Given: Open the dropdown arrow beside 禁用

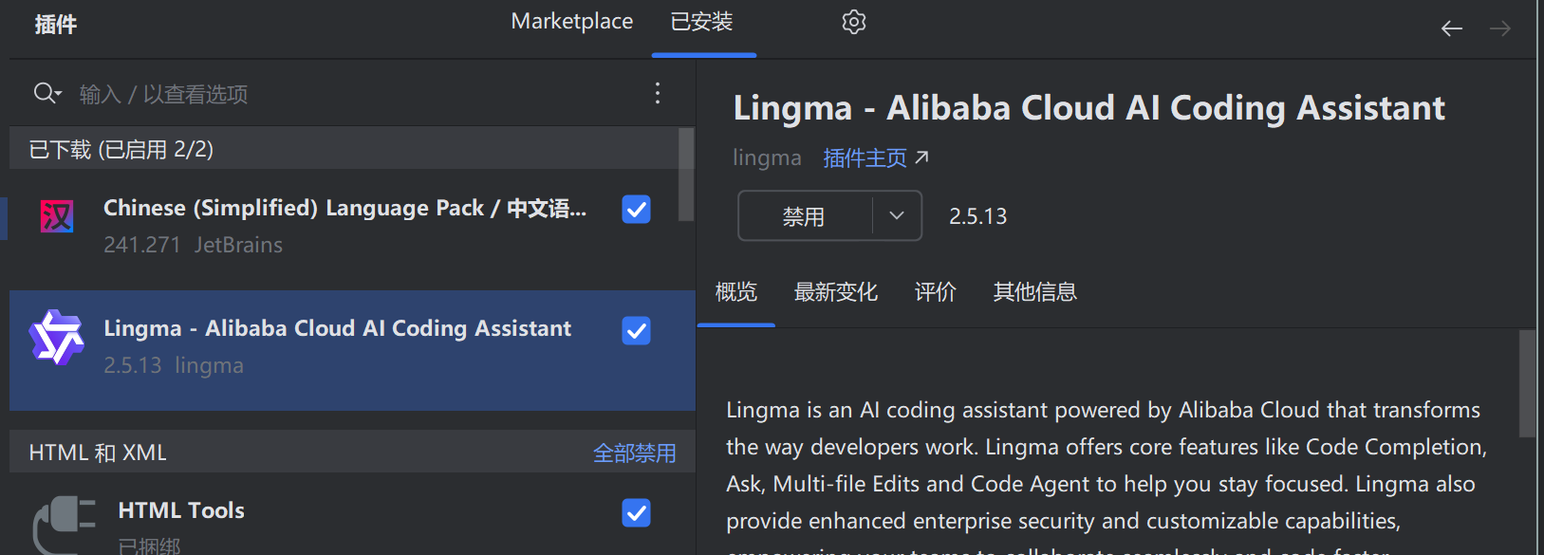Looking at the screenshot, I should point(897,215).
